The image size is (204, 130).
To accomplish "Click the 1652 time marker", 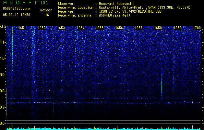I will [x=42, y=28].
